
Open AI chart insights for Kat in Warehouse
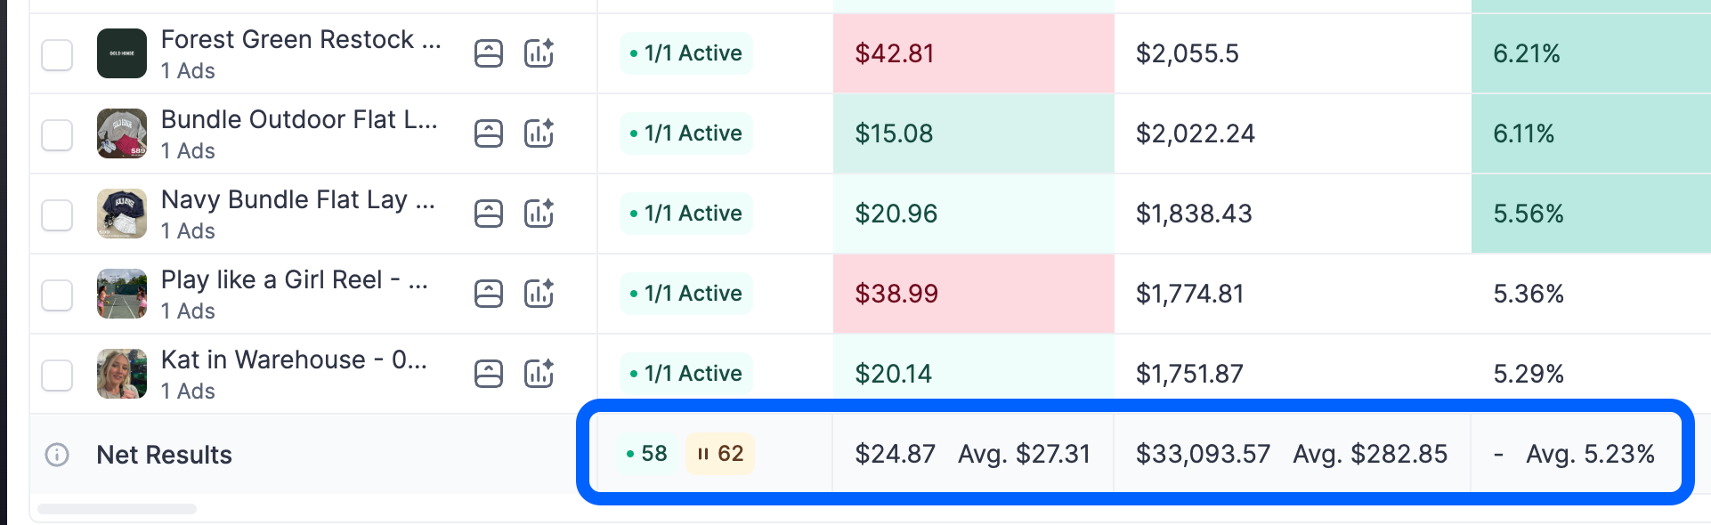[x=539, y=374]
